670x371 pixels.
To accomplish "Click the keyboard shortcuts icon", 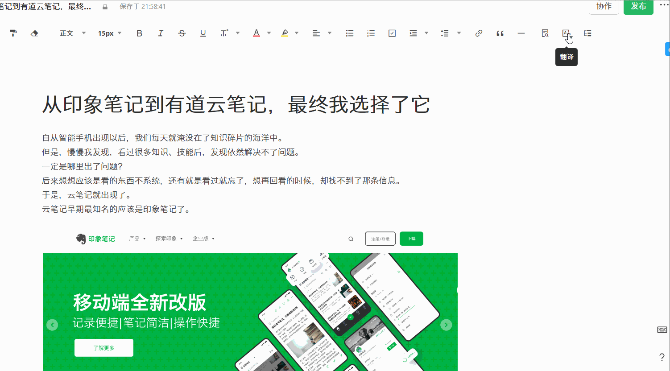I will pos(662,330).
